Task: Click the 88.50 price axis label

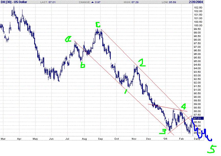Action: [x=197, y=107]
